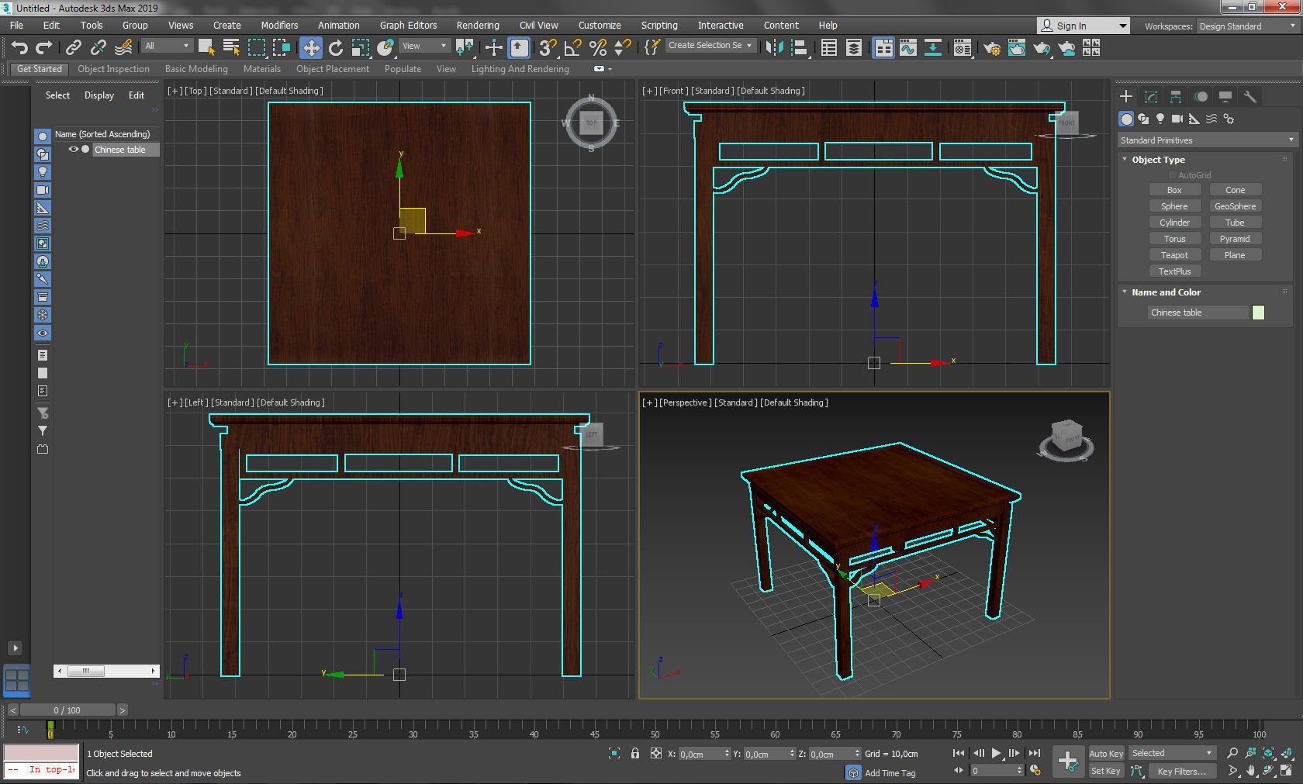This screenshot has height=784, width=1303.
Task: Open the Curve Editor icon
Action: (x=908, y=48)
